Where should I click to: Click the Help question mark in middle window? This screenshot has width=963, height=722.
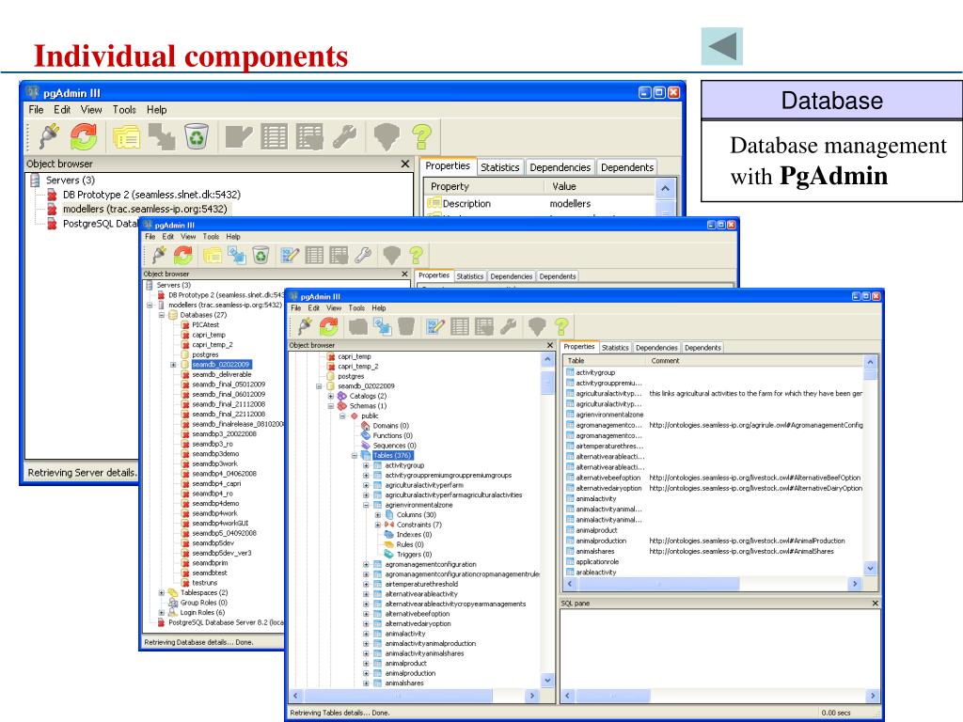(417, 255)
